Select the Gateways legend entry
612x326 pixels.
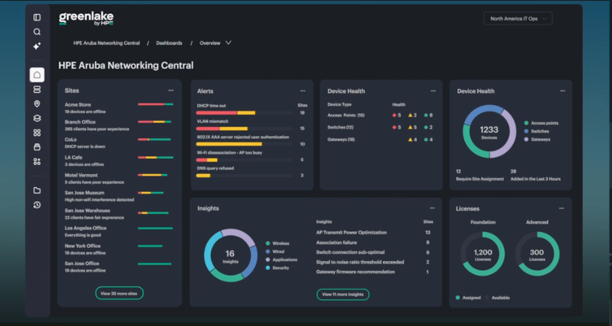tap(537, 140)
